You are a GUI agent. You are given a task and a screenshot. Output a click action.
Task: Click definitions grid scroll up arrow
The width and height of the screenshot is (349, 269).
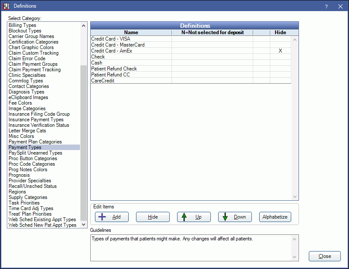coord(295,40)
